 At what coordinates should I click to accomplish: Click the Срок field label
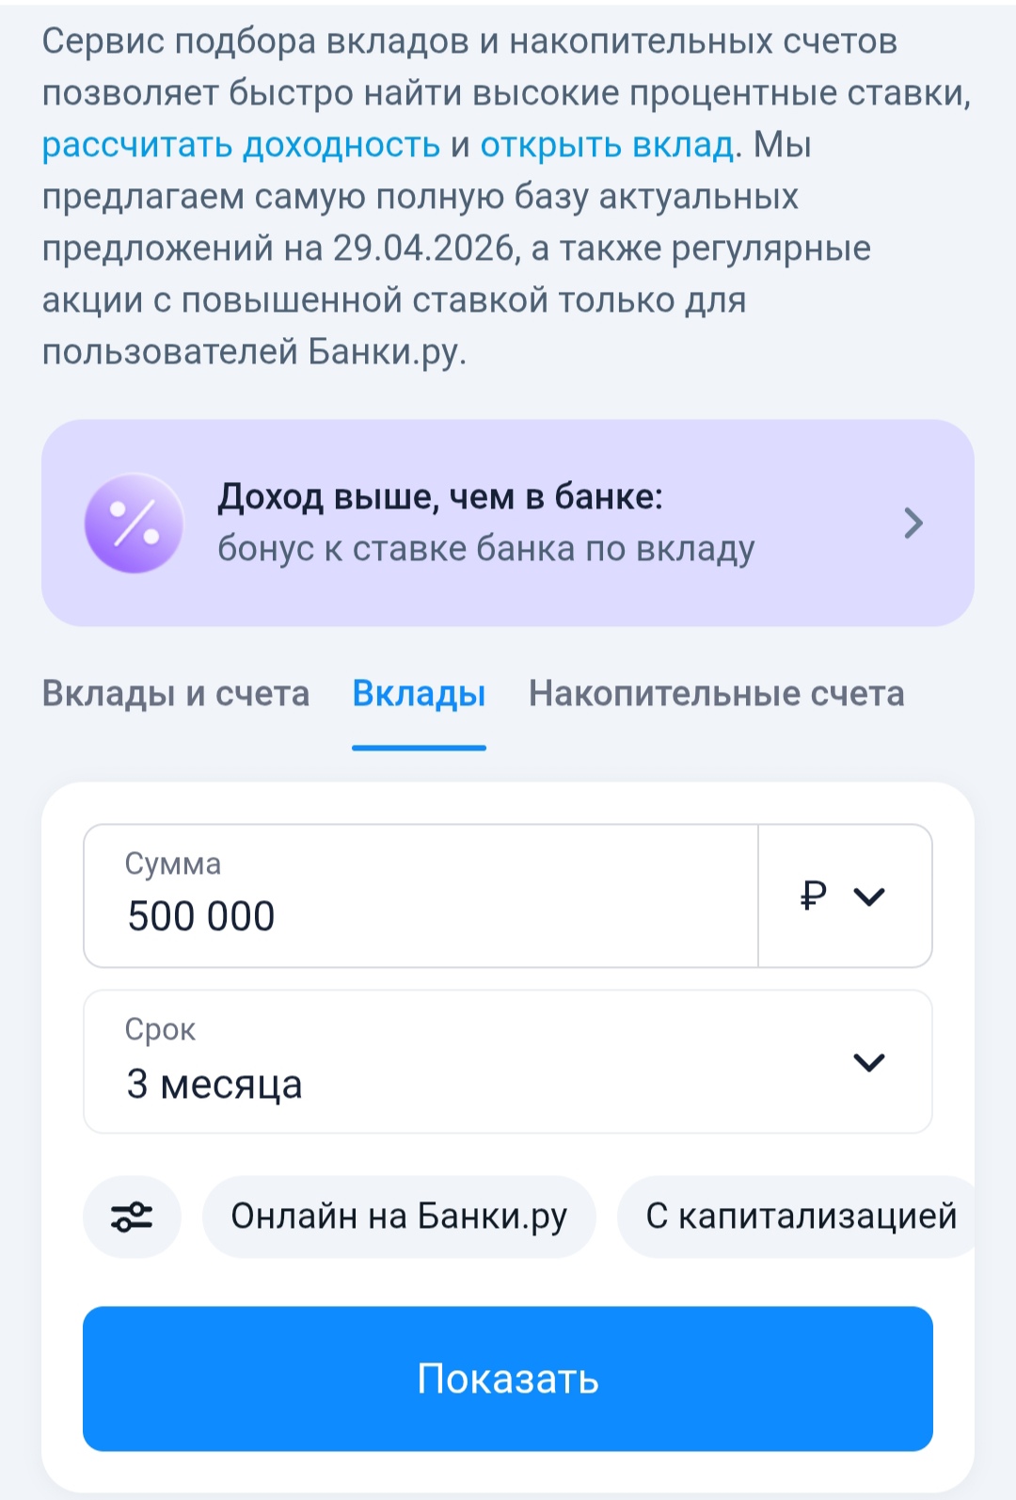click(x=160, y=1029)
